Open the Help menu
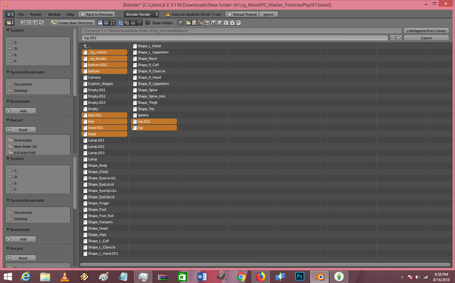Image resolution: width=455 pixels, height=283 pixels. point(70,14)
